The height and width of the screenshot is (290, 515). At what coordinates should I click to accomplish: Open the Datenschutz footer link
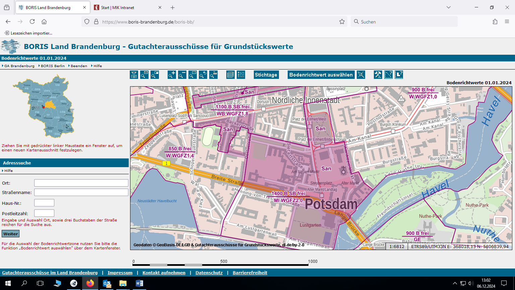(209, 273)
